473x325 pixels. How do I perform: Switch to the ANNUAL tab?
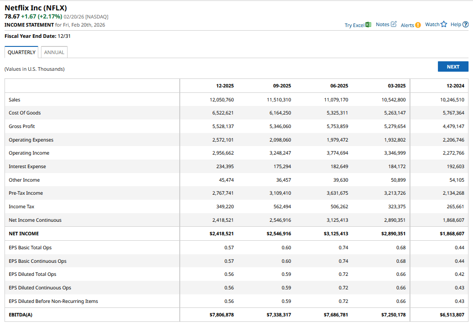54,52
